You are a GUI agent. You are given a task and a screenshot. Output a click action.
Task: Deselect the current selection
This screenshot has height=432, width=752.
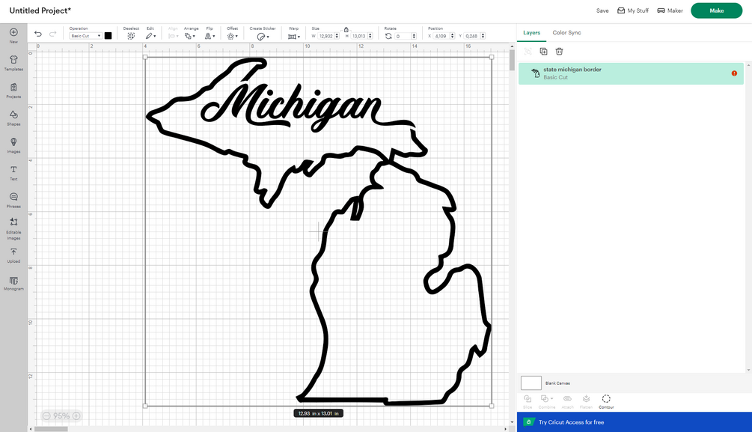(x=131, y=33)
